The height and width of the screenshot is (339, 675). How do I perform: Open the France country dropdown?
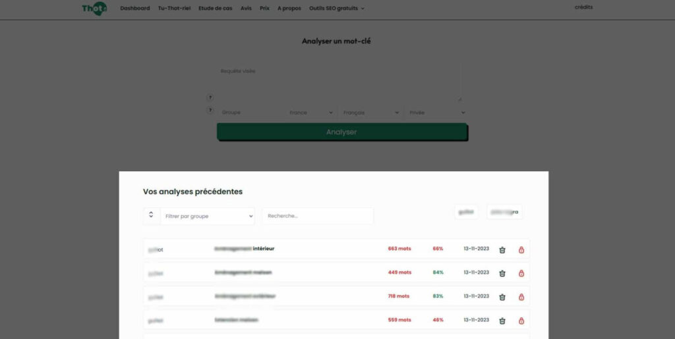311,113
